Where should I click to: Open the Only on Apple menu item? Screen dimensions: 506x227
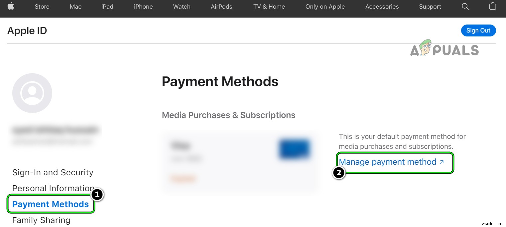pos(325,6)
